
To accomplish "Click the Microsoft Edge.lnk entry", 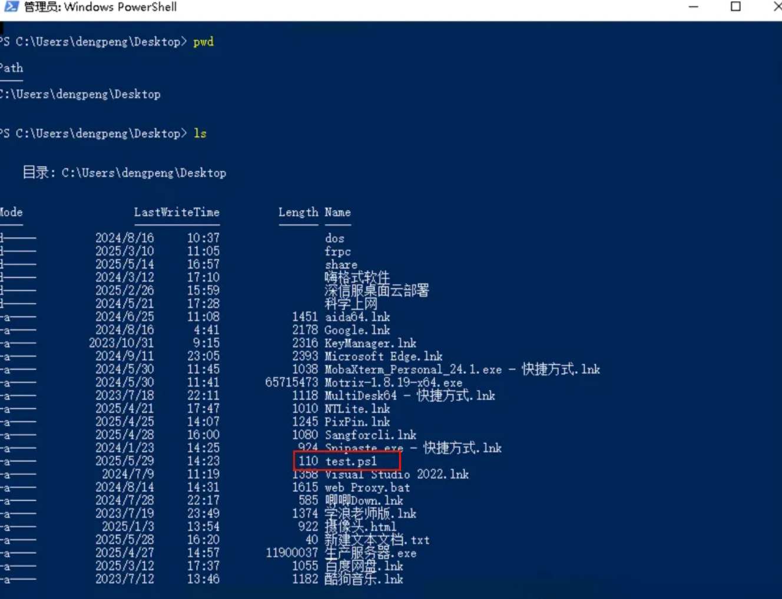I will (x=383, y=357).
